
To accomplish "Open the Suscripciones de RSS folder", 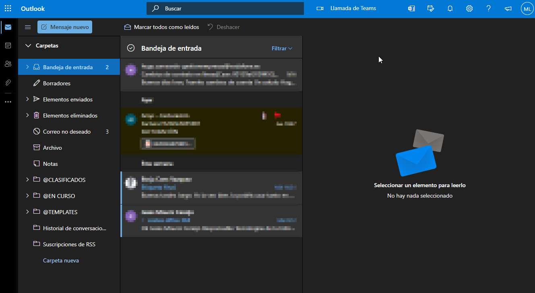I will coord(69,244).
